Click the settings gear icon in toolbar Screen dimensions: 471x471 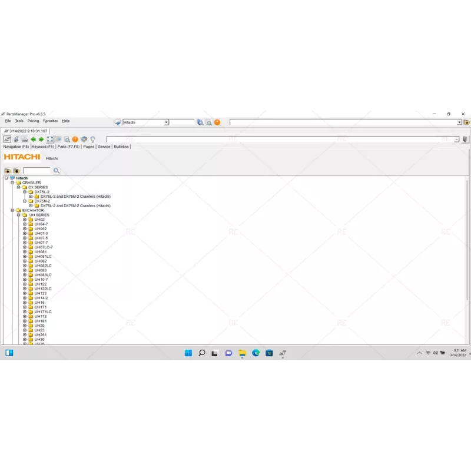pyautogui.click(x=84, y=140)
